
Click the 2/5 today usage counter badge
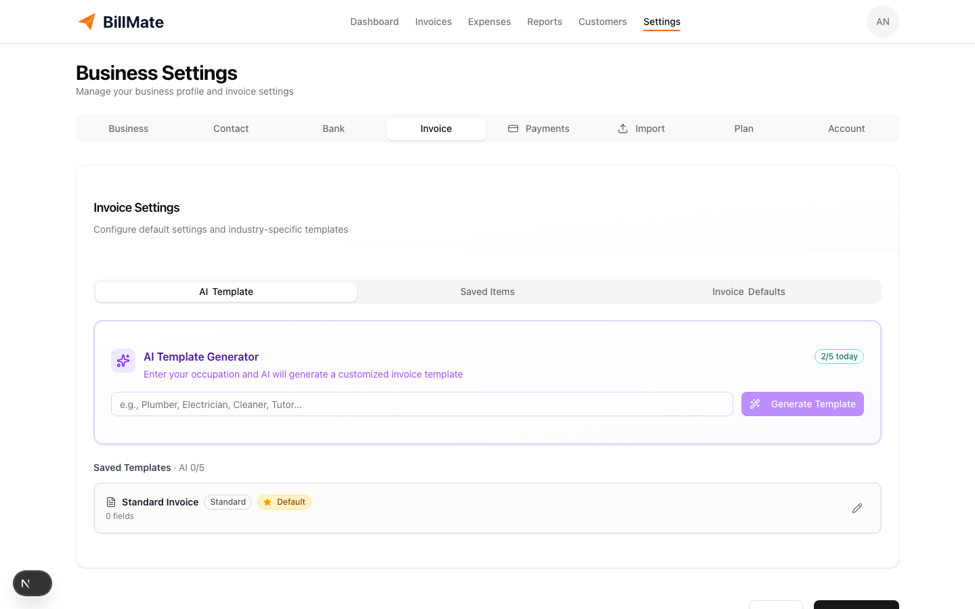(839, 356)
